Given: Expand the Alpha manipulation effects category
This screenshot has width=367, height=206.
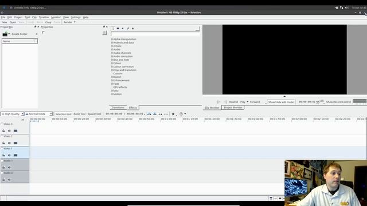Looking at the screenshot, I should (x=112, y=39).
